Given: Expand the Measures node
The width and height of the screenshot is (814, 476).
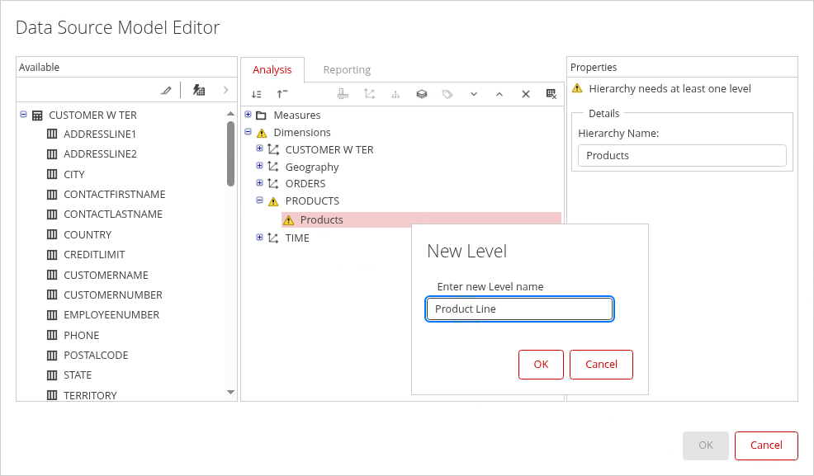Looking at the screenshot, I should click(x=248, y=114).
